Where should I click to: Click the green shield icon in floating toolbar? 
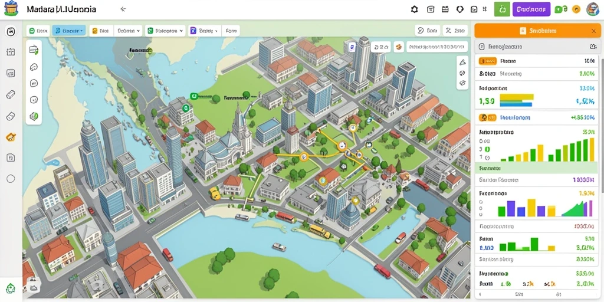pyautogui.click(x=34, y=116)
